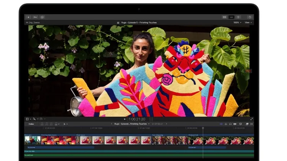This screenshot has width=287, height=161.
Task: Click the Share export icon
Action: (249, 17)
